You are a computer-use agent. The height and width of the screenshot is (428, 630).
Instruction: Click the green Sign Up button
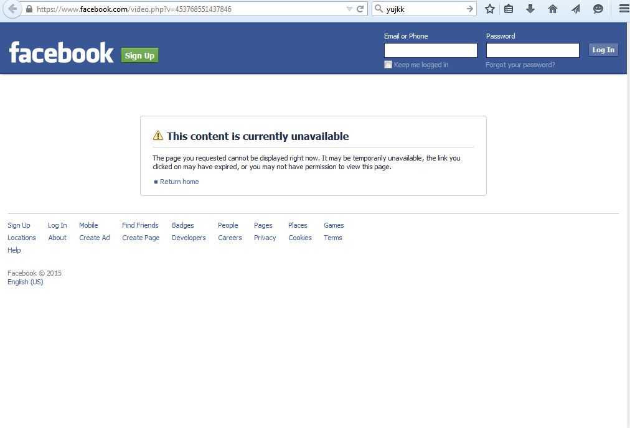pos(139,55)
